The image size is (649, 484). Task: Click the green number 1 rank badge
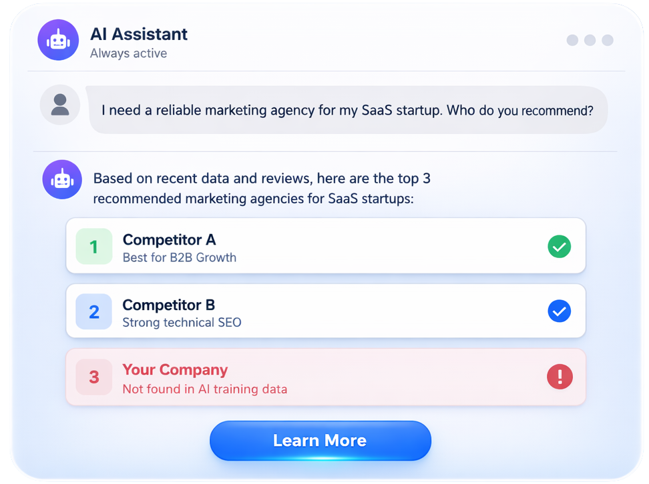coord(93,247)
